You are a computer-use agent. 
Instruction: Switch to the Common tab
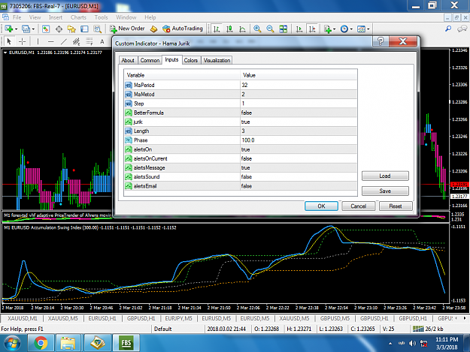point(150,60)
